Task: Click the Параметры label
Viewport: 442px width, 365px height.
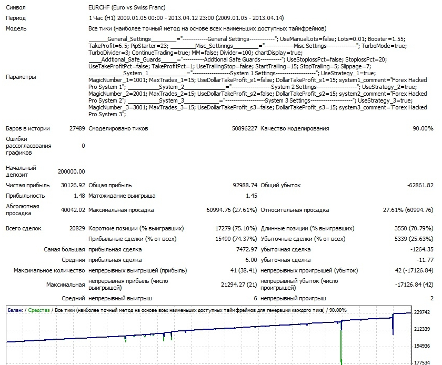Action: pyautogui.click(x=21, y=77)
